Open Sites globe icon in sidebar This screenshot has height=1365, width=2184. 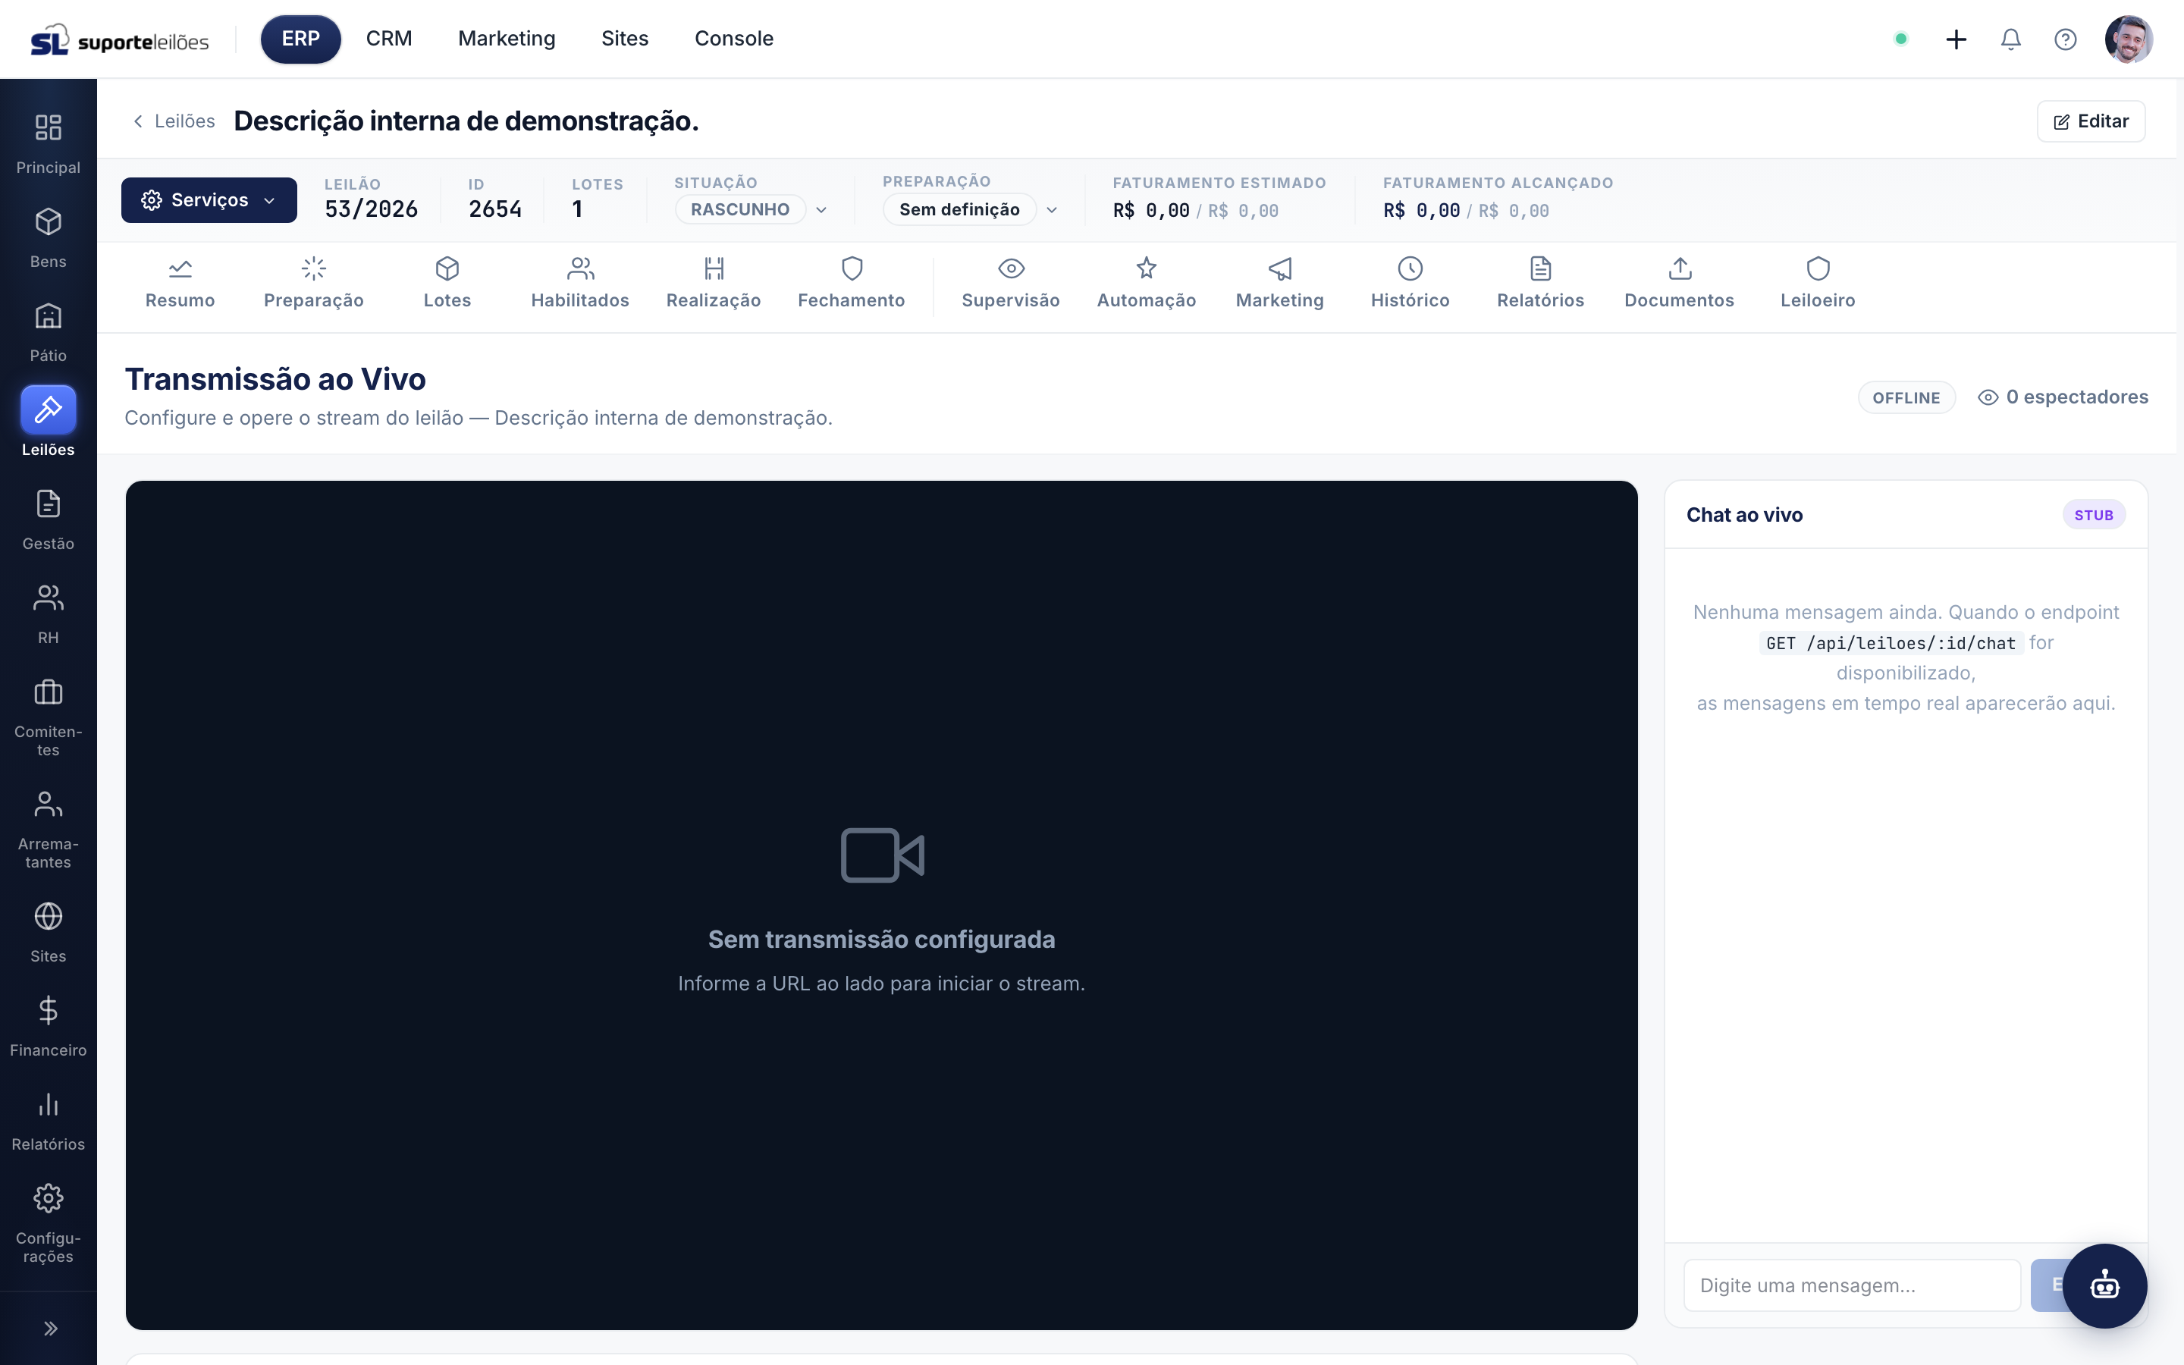point(48,916)
